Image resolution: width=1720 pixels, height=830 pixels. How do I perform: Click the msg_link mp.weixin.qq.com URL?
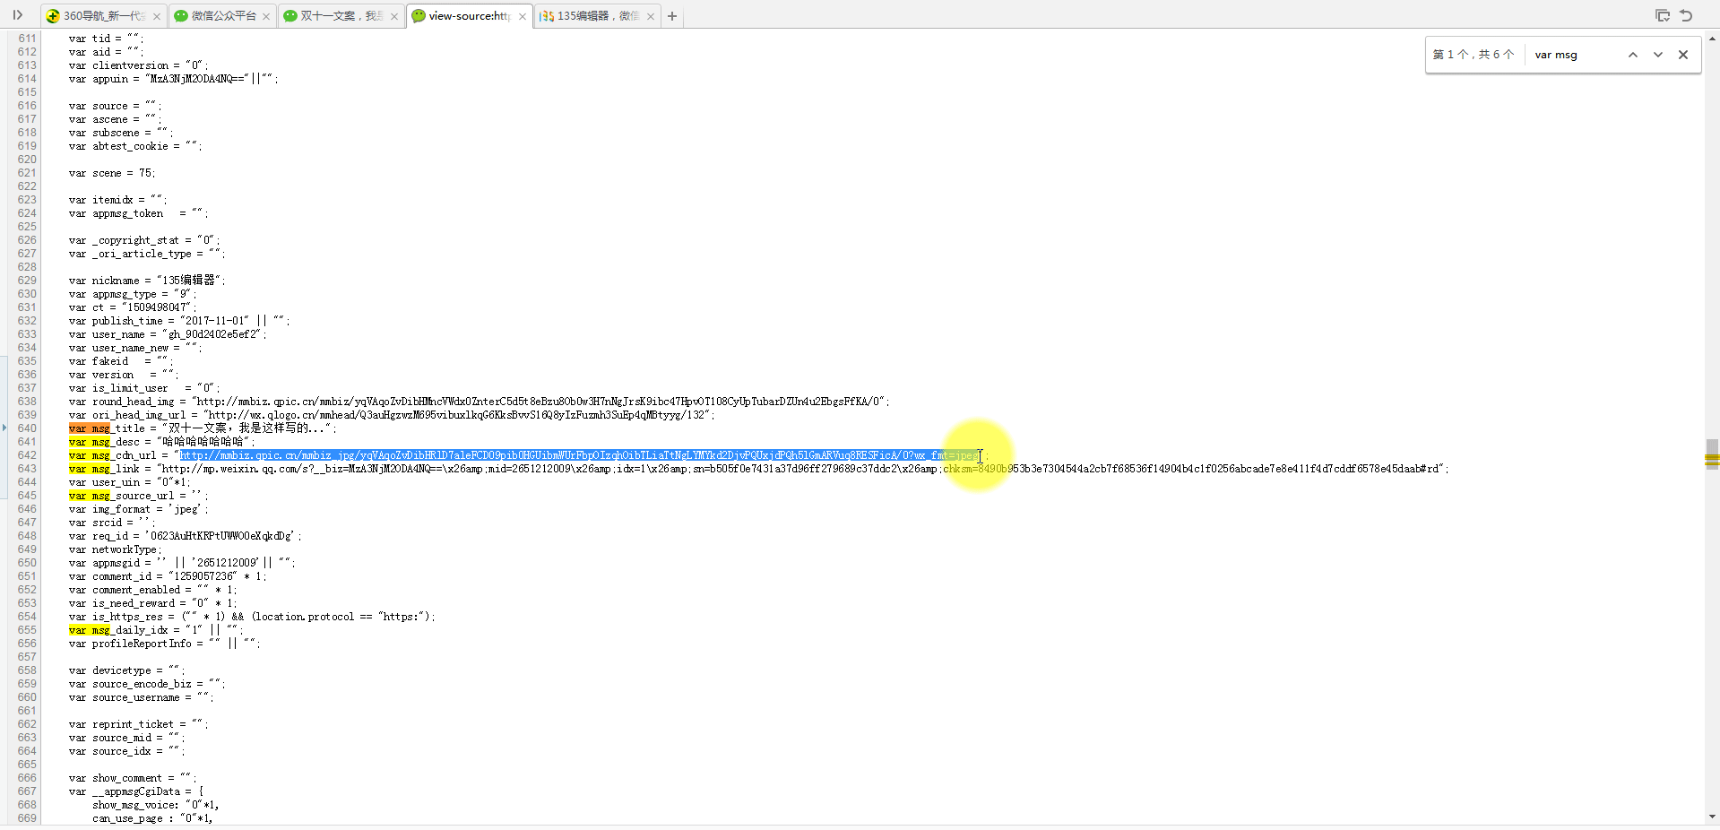(800, 469)
